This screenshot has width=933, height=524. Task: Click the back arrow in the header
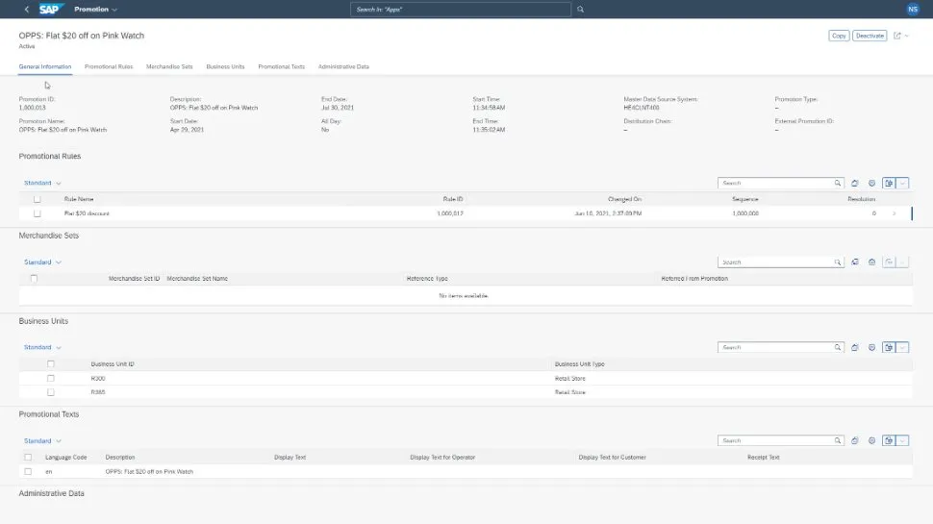point(26,10)
